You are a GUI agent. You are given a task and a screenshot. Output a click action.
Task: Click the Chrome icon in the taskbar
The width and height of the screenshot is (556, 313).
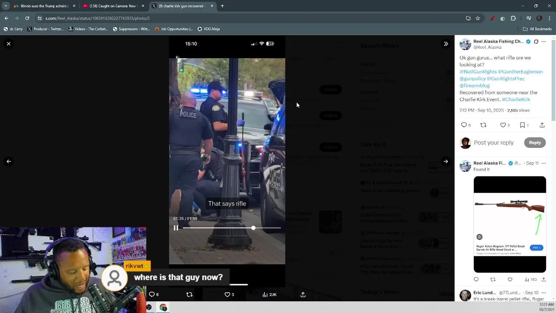(x=163, y=307)
